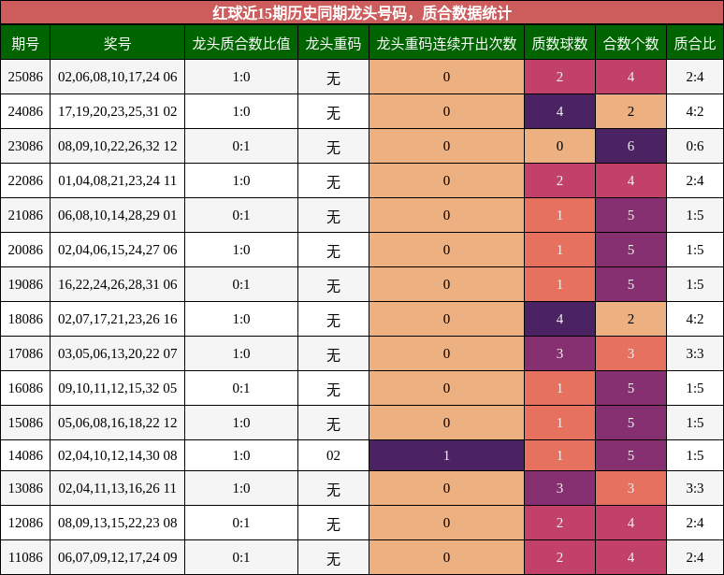The width and height of the screenshot is (724, 575).
Task: Click winning numbers 02,04,06,15,24,27 06
Action: pyautogui.click(x=117, y=250)
